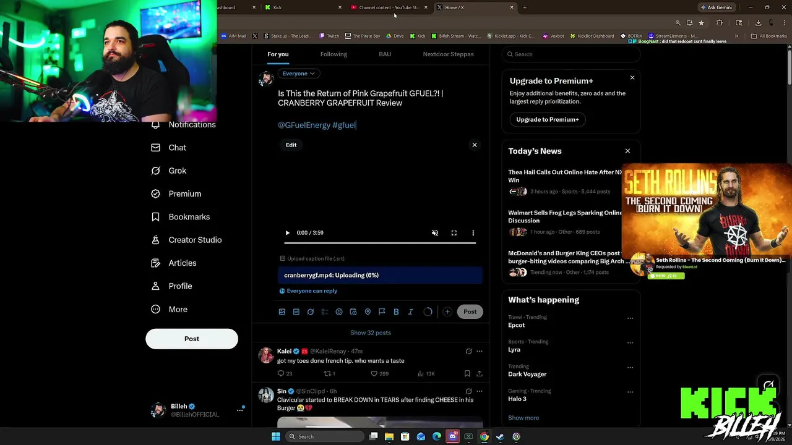The image size is (792, 445).
Task: Open more options on Kalei's post
Action: [x=479, y=352]
